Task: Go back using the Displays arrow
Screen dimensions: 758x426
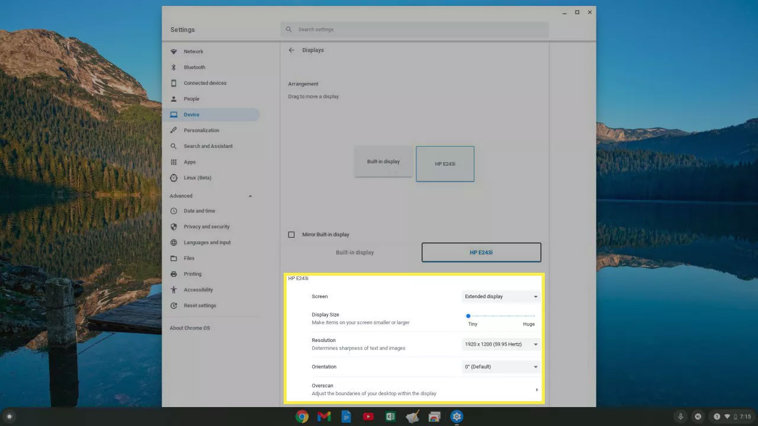Action: coord(291,50)
